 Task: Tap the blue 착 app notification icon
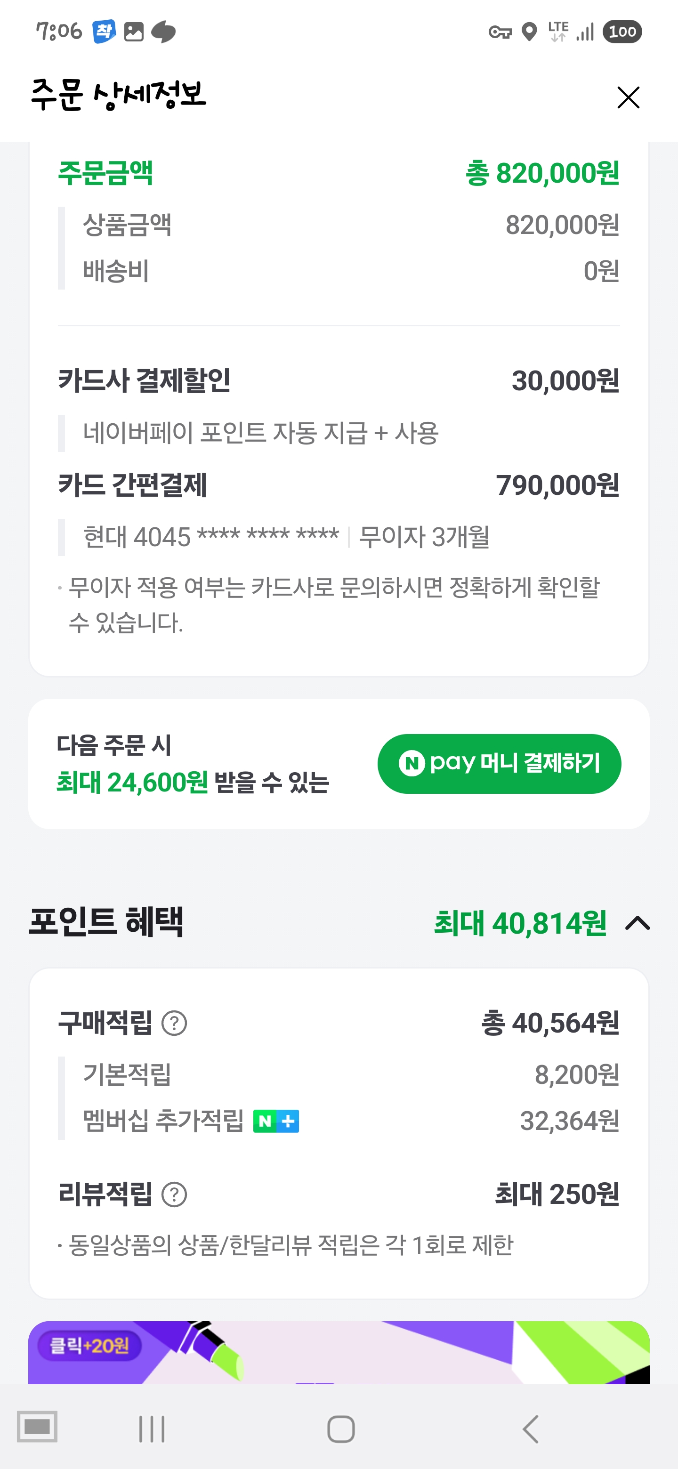pos(104,32)
